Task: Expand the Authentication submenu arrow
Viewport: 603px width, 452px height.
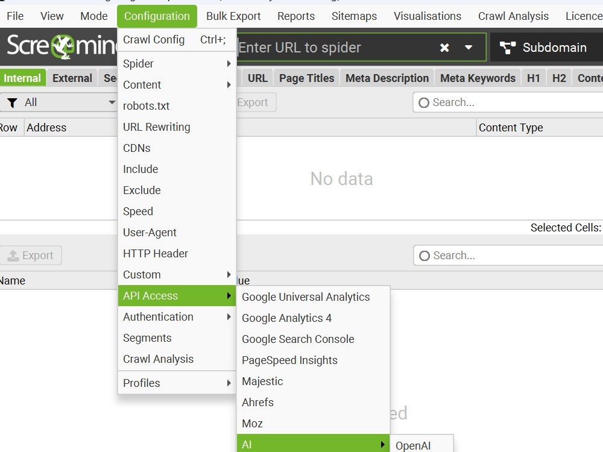Action: pyautogui.click(x=229, y=317)
